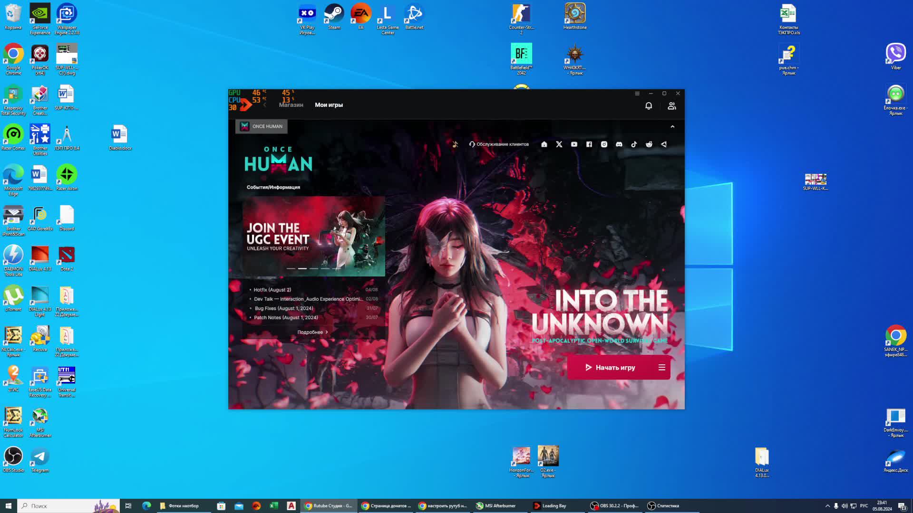
Task: Open the friends list icon
Action: [x=671, y=106]
